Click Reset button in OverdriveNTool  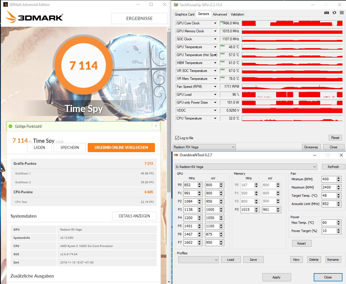(x=301, y=243)
